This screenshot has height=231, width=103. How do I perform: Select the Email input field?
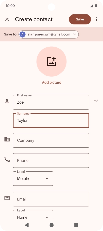tap(51, 199)
